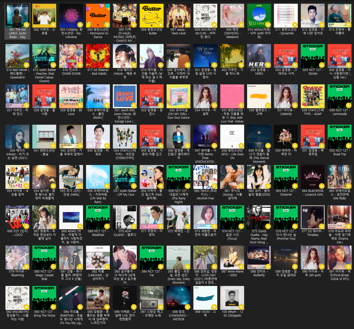Click play badge on 066 ITZY LOCO

coord(26,227)
